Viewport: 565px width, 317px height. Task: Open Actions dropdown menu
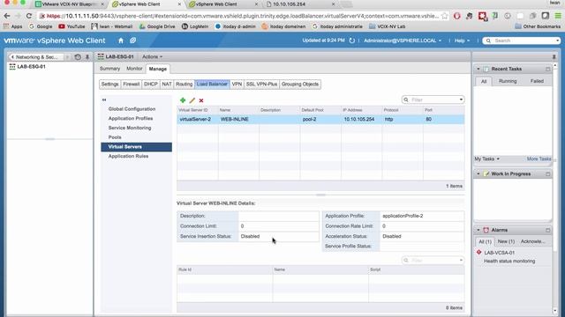pyautogui.click(x=152, y=56)
